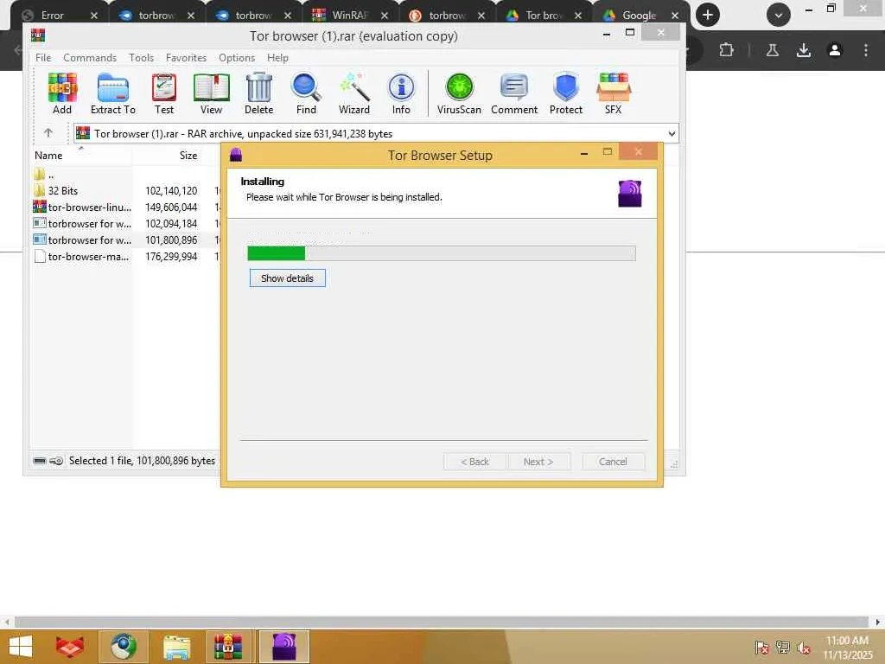Switch to the Tor bro Drive tab

544,16
